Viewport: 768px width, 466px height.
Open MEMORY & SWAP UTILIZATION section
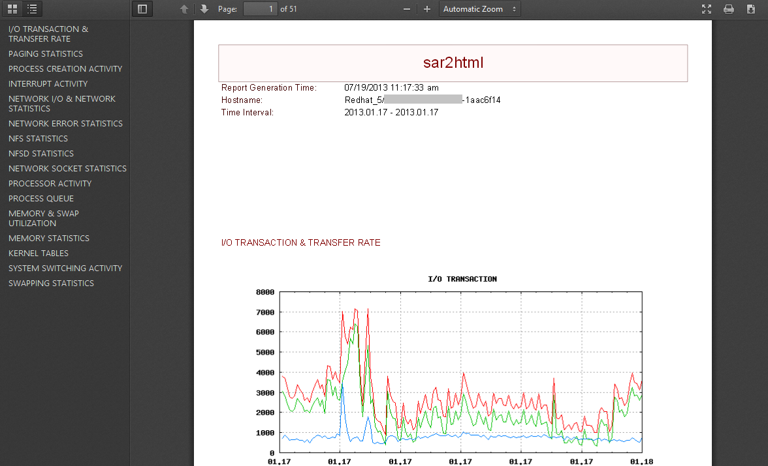pos(44,218)
